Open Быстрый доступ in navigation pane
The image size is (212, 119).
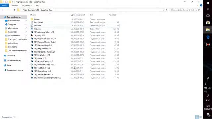pyautogui.click(x=14, y=17)
